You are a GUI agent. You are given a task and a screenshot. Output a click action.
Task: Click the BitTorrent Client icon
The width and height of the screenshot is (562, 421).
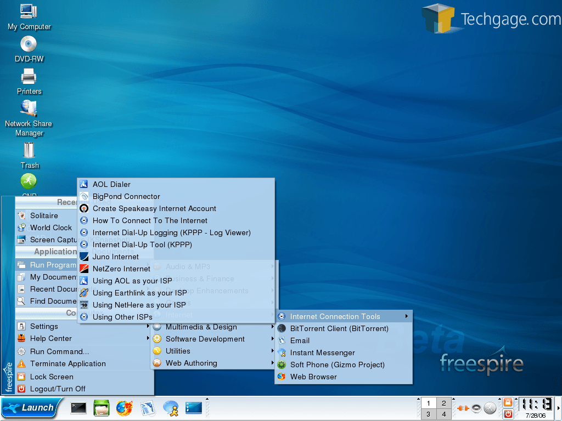point(282,329)
